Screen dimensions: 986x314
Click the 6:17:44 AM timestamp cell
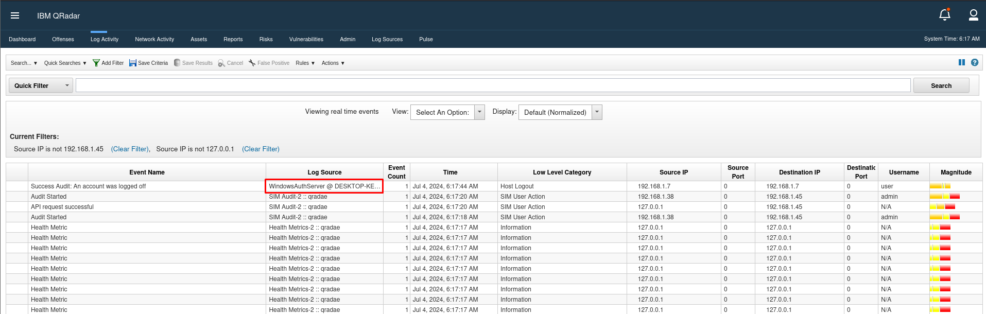click(454, 186)
